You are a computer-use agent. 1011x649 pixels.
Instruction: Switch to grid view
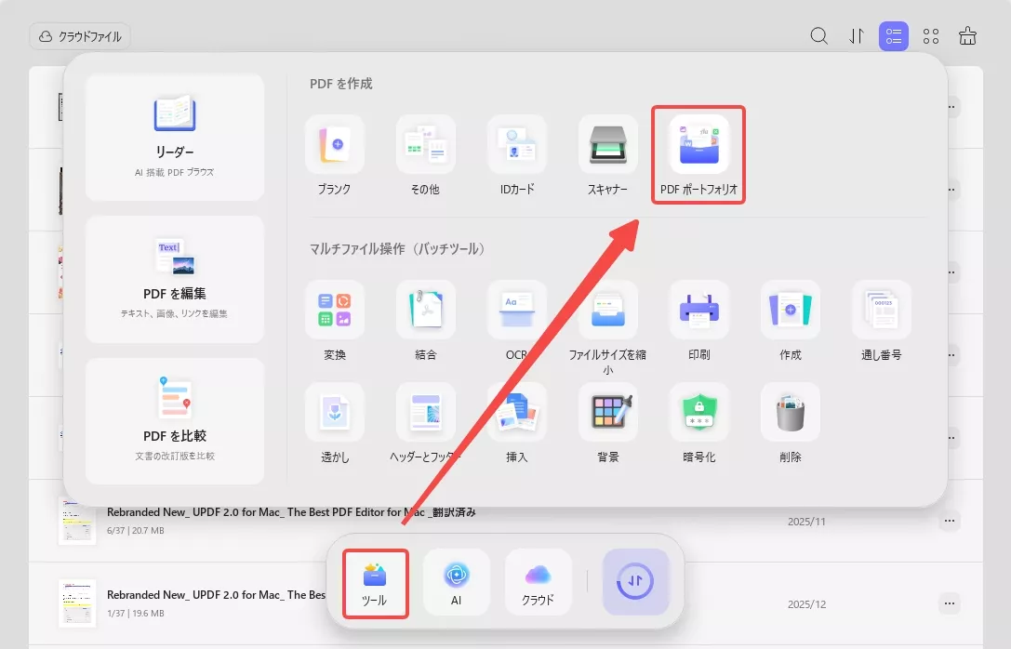point(931,36)
